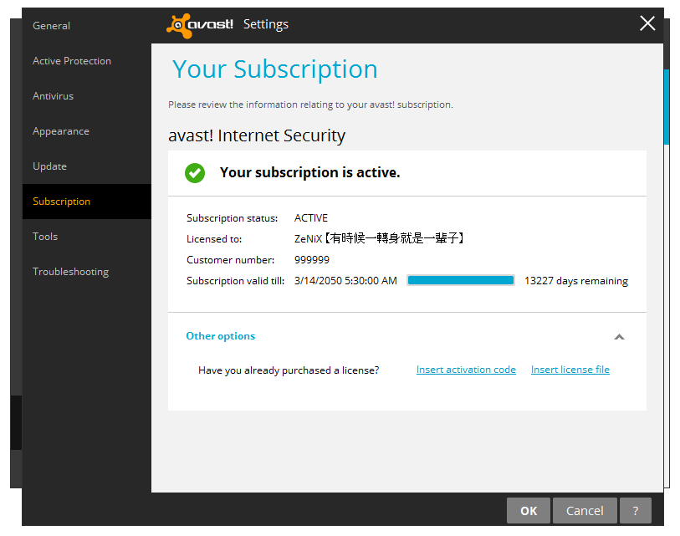
Task: Click Insert activation code
Action: pyautogui.click(x=466, y=369)
